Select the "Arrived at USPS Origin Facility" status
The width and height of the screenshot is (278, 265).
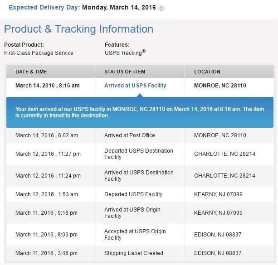[132, 213]
